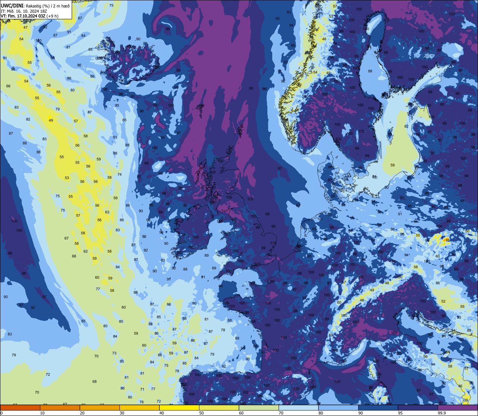Select the 20–30 legend color band
The height and width of the screenshot is (416, 478).
[100, 407]
